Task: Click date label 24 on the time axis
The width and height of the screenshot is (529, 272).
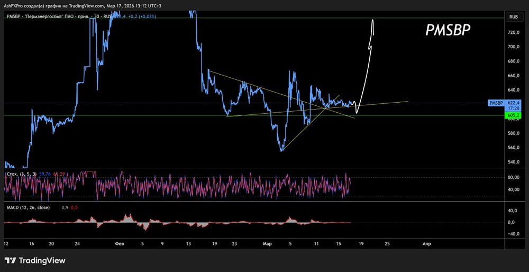Action: point(77,243)
